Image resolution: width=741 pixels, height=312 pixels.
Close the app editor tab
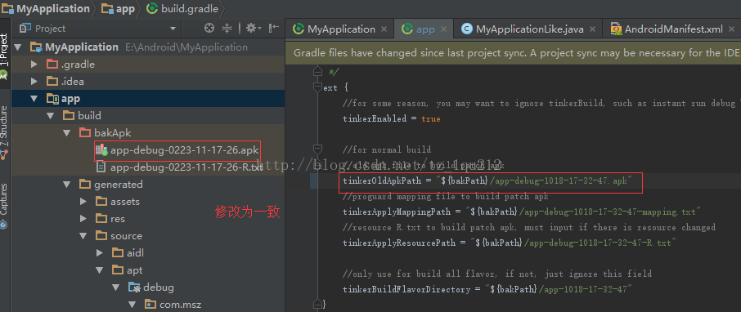pyautogui.click(x=443, y=29)
